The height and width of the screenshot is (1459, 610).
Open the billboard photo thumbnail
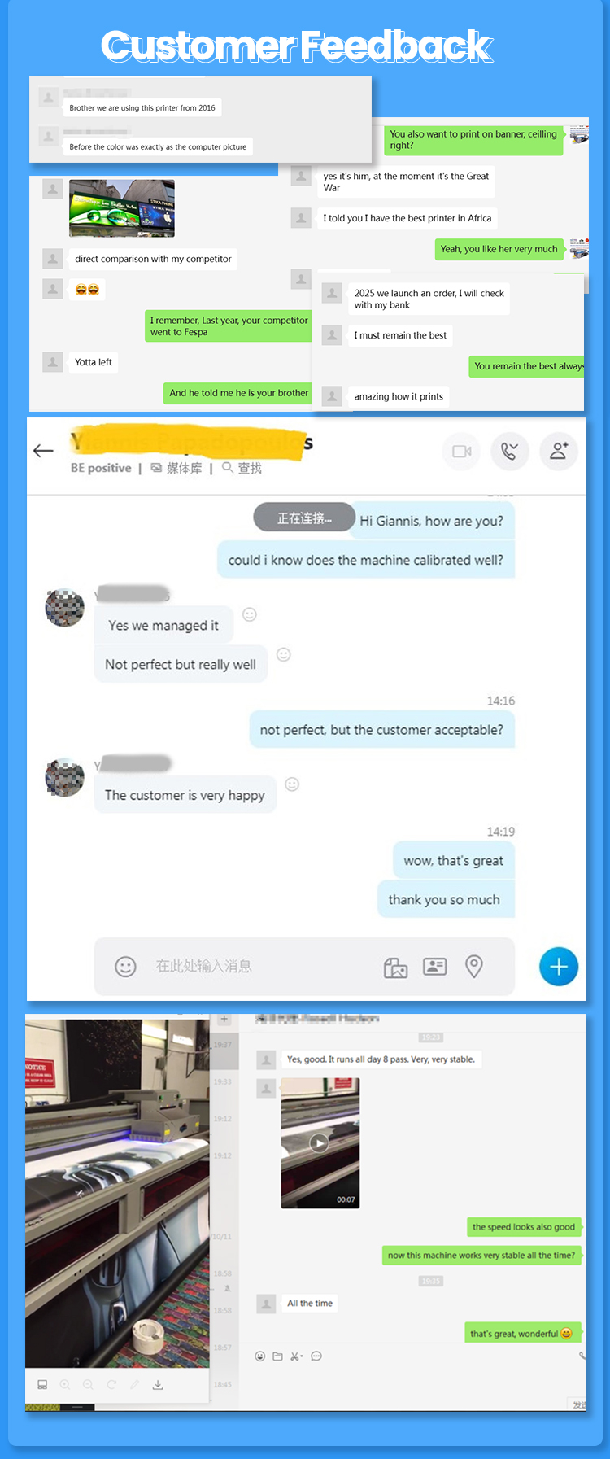[122, 208]
